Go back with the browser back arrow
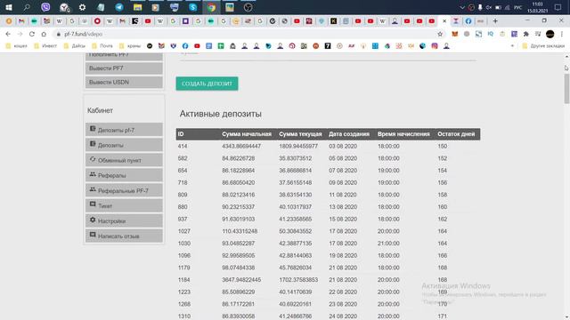The image size is (570, 320). point(8,34)
